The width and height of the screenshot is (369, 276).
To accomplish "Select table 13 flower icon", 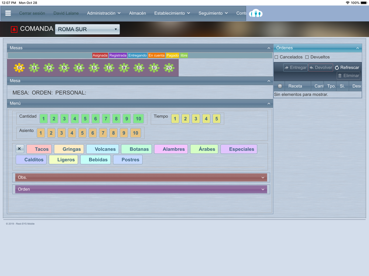I will (x=64, y=68).
